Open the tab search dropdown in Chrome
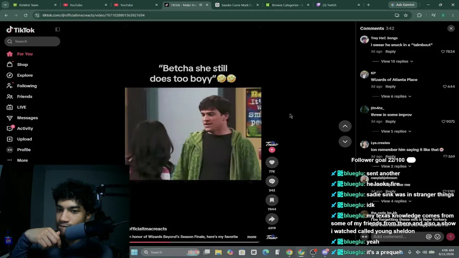The image size is (459, 258). point(5,5)
